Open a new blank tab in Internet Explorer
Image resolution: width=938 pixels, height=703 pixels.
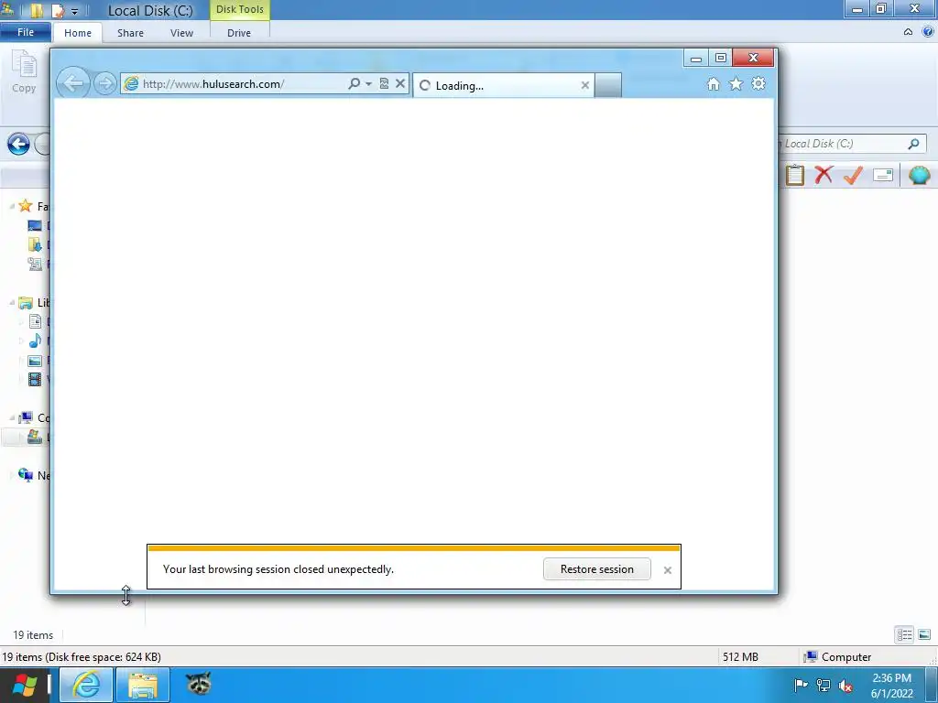pyautogui.click(x=608, y=85)
